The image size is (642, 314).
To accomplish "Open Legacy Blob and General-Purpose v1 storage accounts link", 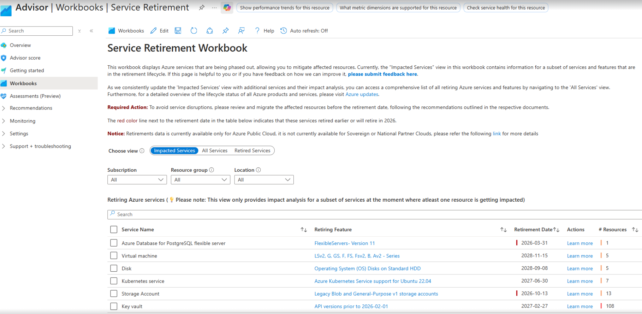I will click(376, 294).
